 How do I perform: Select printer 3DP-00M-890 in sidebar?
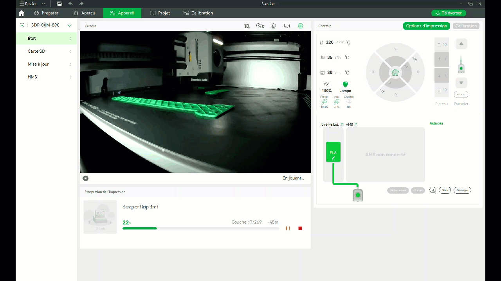coord(45,25)
